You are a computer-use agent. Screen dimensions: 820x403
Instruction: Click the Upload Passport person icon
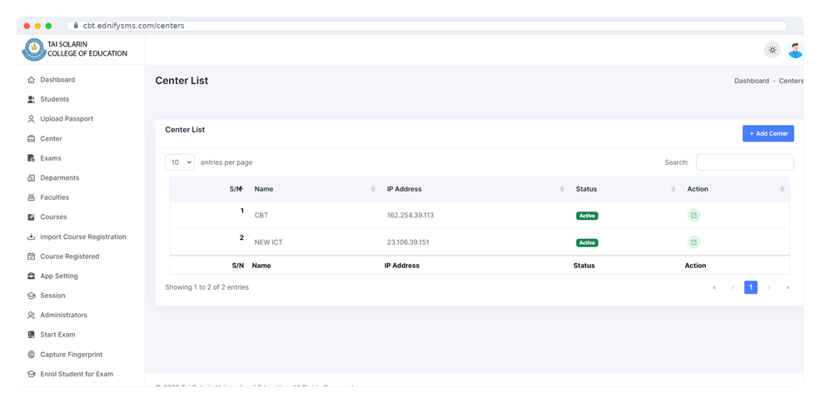click(31, 119)
